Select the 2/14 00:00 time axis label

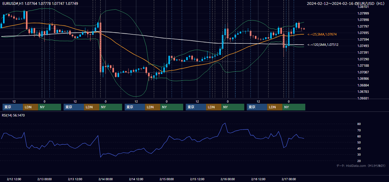click(x=106, y=179)
